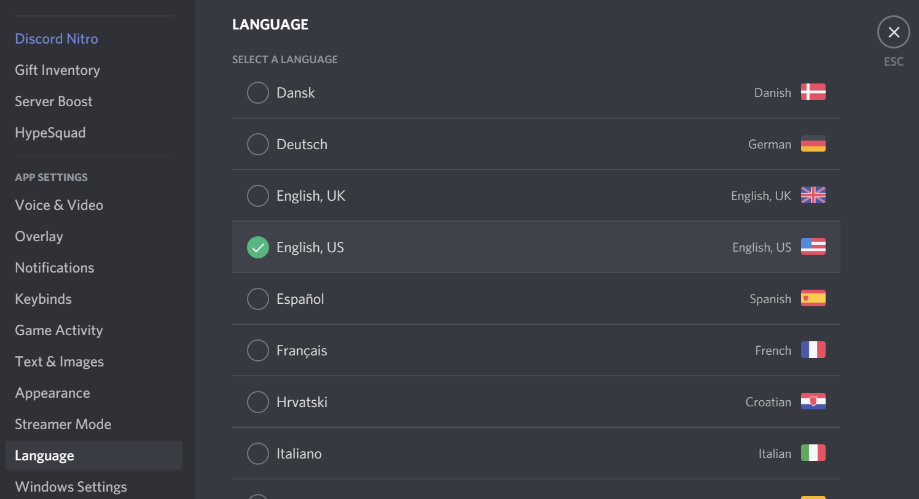Select the Deutsch radio button

(258, 144)
